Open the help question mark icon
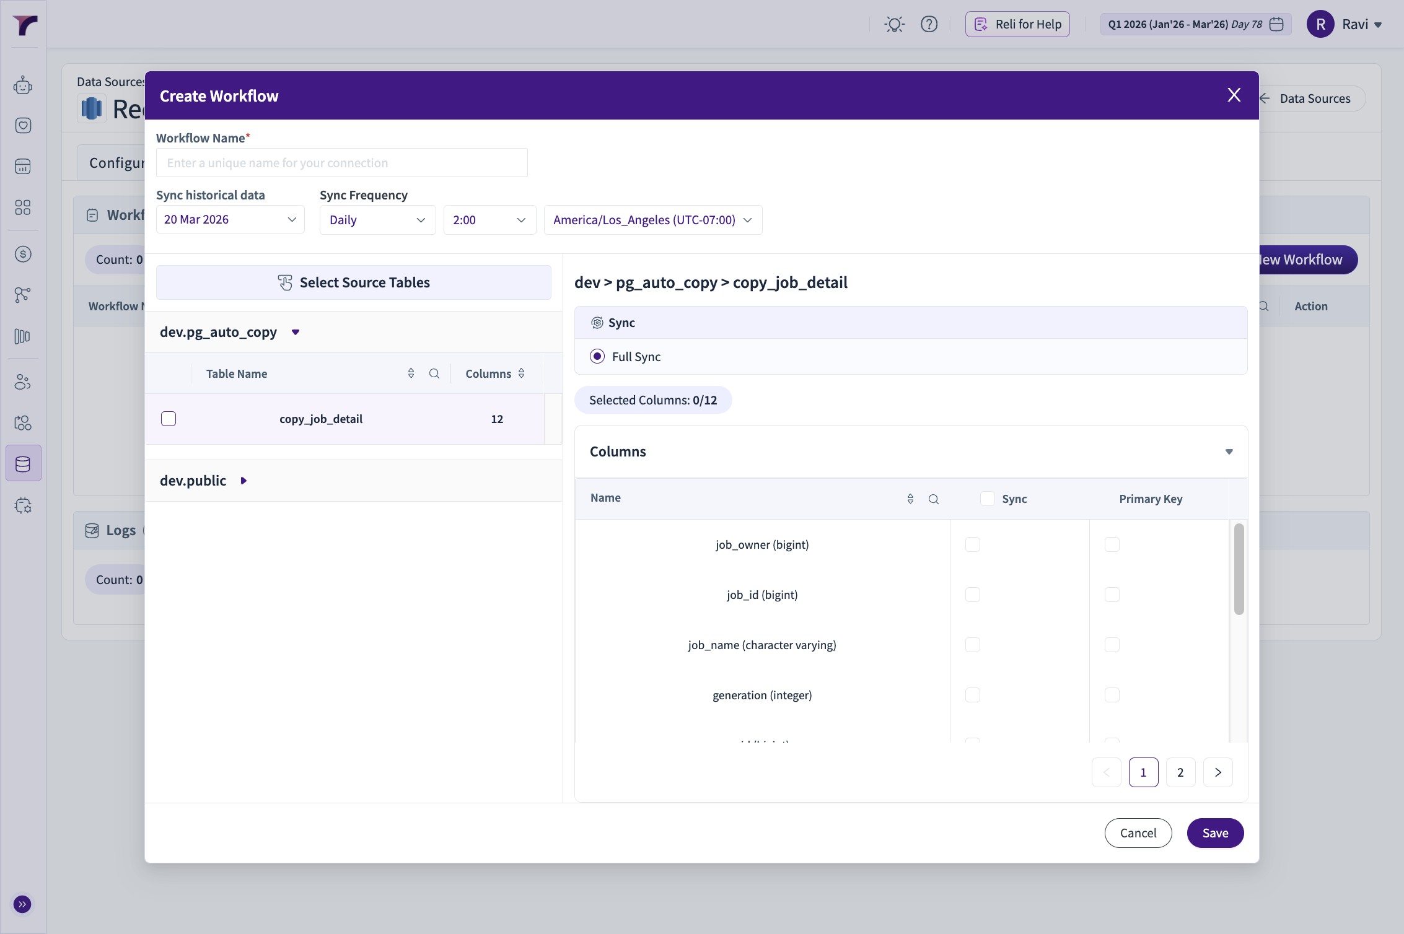 point(929,25)
